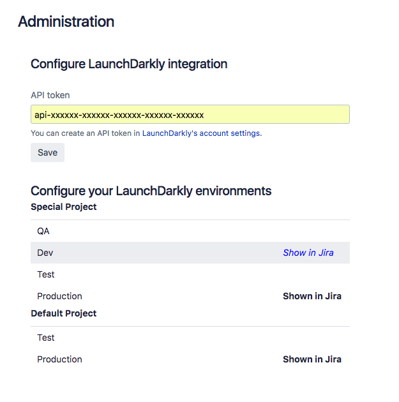
Task: Select Test under Default Project
Action: [190, 338]
